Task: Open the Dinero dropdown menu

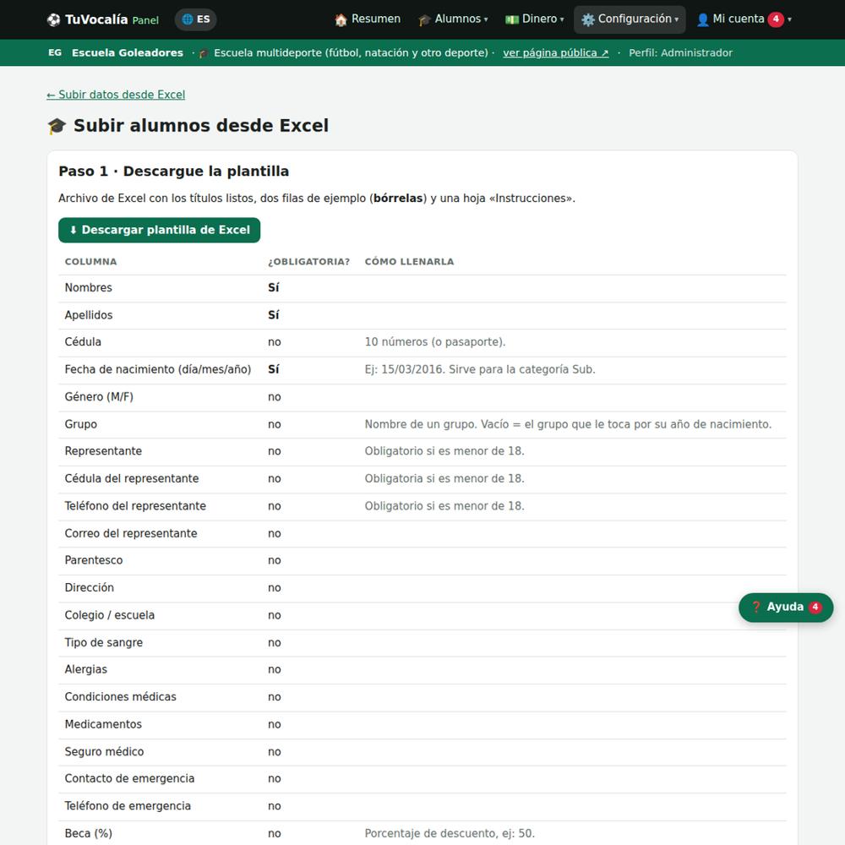Action: point(535,19)
